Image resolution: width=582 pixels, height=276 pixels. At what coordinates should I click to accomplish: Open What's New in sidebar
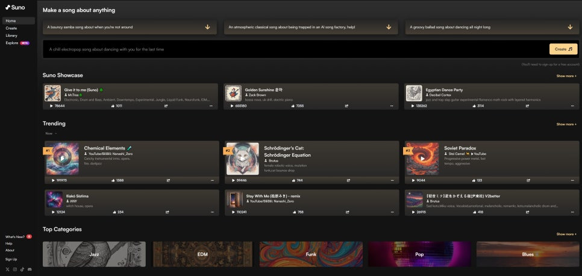[18, 237]
